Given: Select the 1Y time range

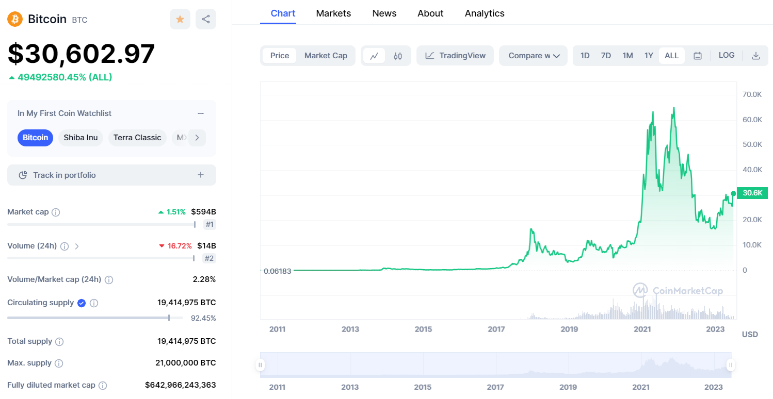Looking at the screenshot, I should (x=649, y=56).
